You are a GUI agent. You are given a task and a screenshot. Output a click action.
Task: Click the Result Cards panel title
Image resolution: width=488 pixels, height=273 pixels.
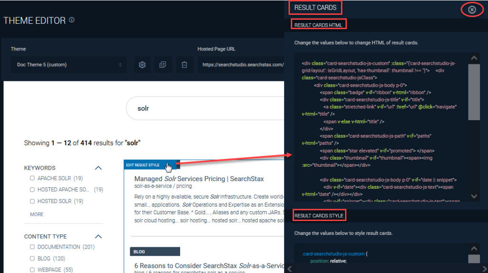[315, 8]
